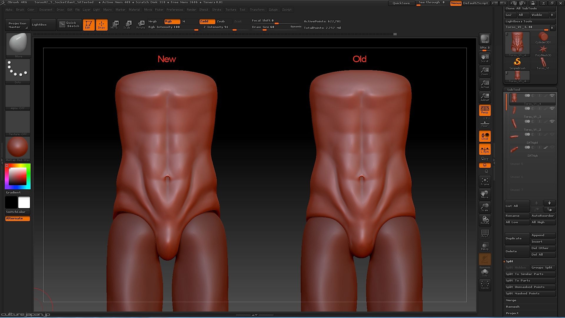The width and height of the screenshot is (565, 318).
Task: Pick a color in the color picker square
Action: (x=17, y=176)
